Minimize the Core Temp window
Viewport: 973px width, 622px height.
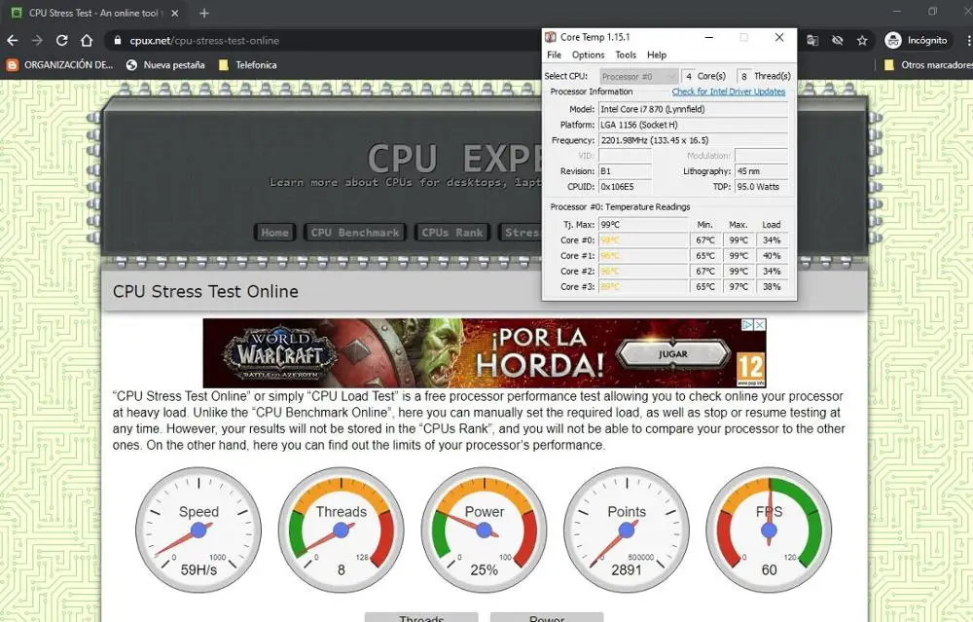click(708, 37)
